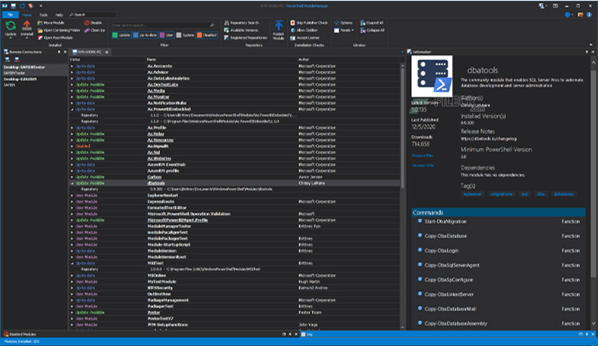The height and width of the screenshot is (346, 598).
Task: Click the Clean Up command
Action: tap(94, 30)
